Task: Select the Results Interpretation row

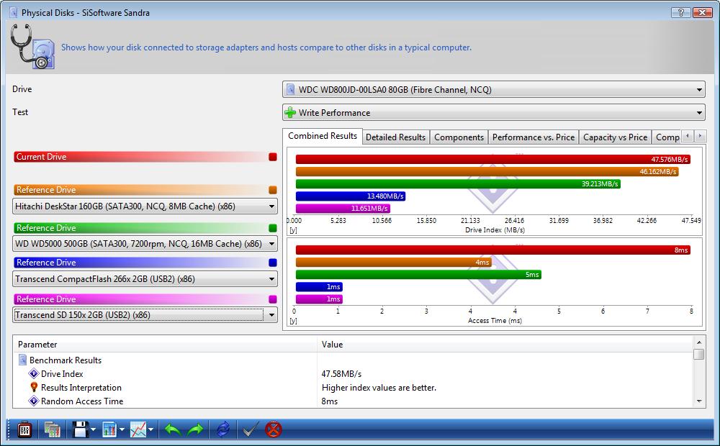Action: pyautogui.click(x=354, y=388)
